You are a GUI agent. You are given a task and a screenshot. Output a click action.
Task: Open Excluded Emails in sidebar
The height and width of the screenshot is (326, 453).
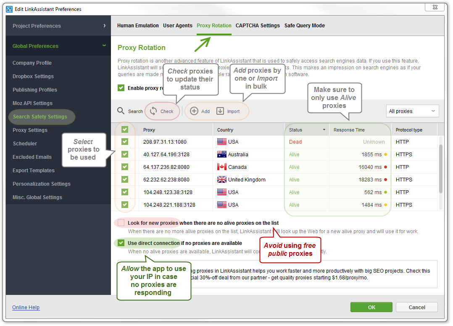tap(32, 157)
